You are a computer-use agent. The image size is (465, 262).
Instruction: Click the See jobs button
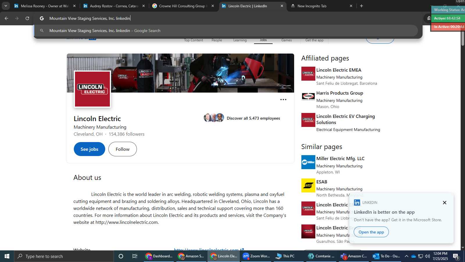90,149
